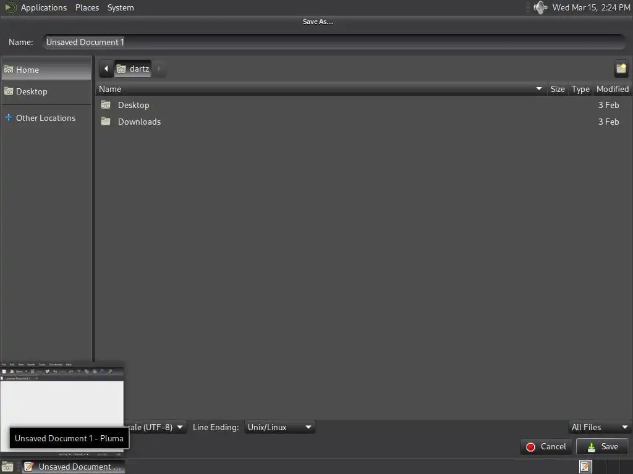The height and width of the screenshot is (474, 633).
Task: Open the System menu
Action: tap(121, 7)
